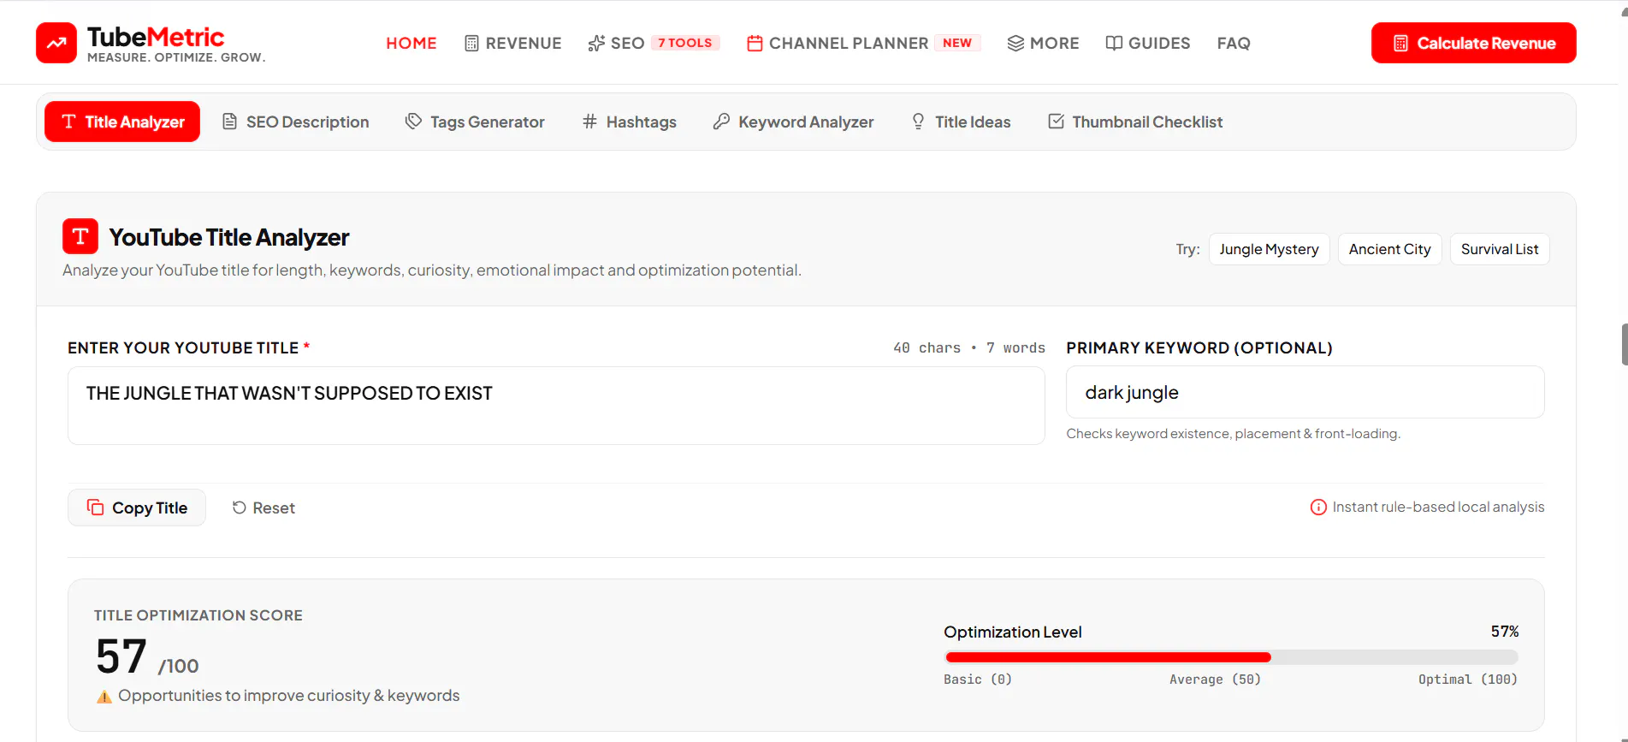Click the "40 chars • 7 words" counter

(969, 347)
